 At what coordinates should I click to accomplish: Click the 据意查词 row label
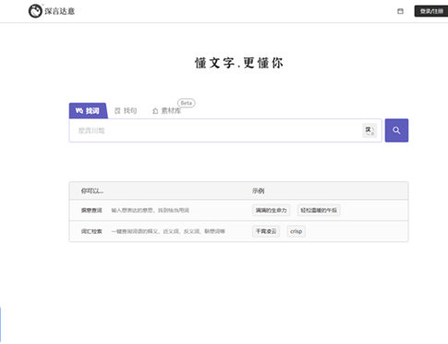(91, 210)
